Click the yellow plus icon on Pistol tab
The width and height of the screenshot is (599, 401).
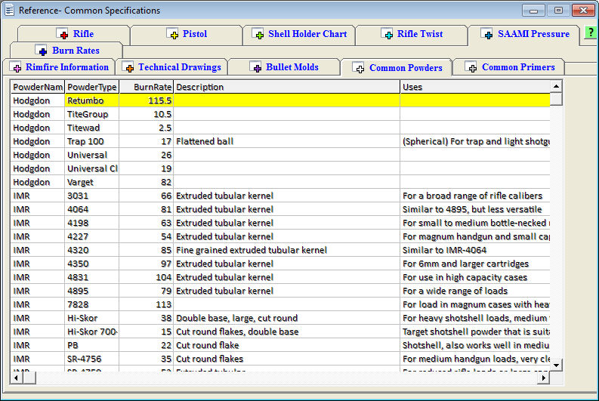point(173,34)
